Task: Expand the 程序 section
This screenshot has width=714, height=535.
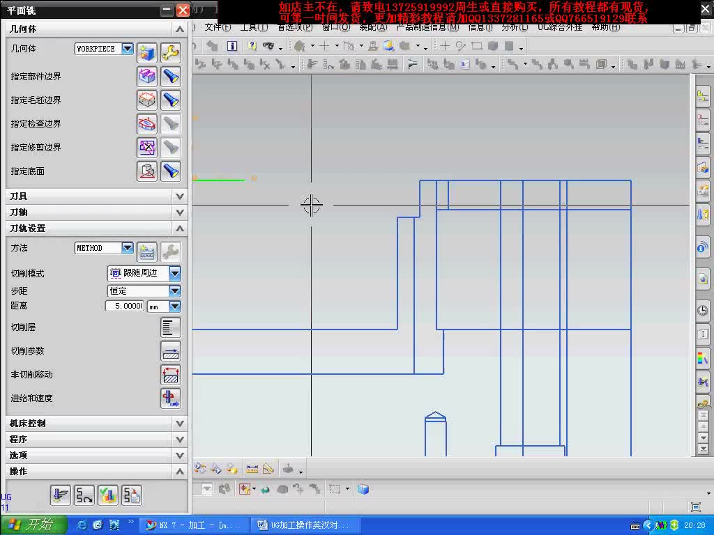Action: click(x=180, y=440)
